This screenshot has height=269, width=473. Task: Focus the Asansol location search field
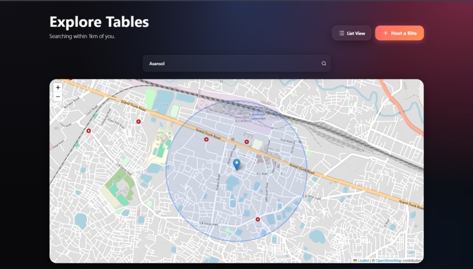click(237, 63)
